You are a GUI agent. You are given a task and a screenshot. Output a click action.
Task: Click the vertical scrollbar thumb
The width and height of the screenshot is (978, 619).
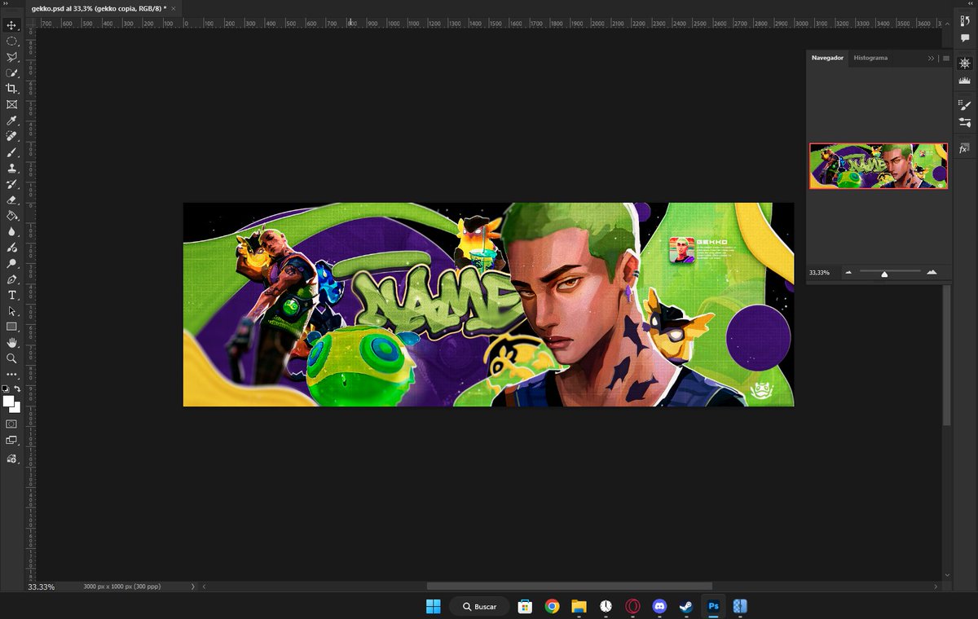pos(946,355)
